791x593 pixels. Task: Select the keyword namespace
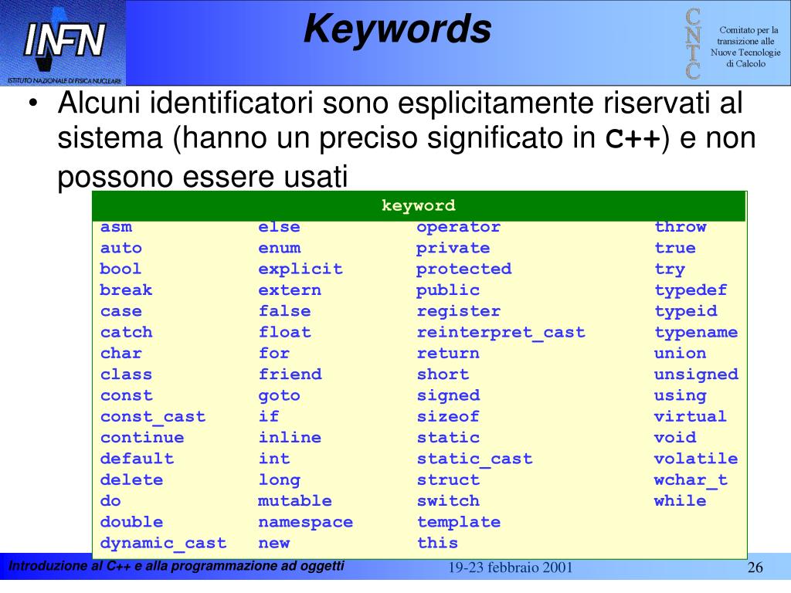click(306, 523)
